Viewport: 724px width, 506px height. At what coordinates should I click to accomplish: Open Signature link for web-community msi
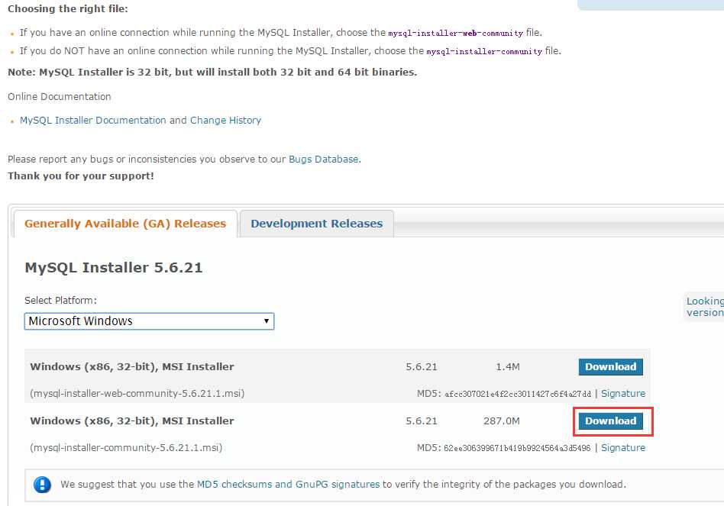pos(623,394)
